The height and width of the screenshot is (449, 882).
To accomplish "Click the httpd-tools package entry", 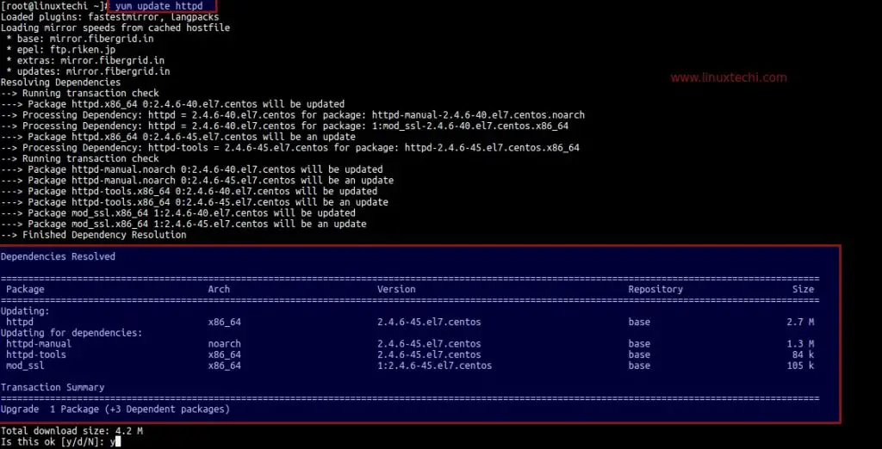I will tap(36, 354).
